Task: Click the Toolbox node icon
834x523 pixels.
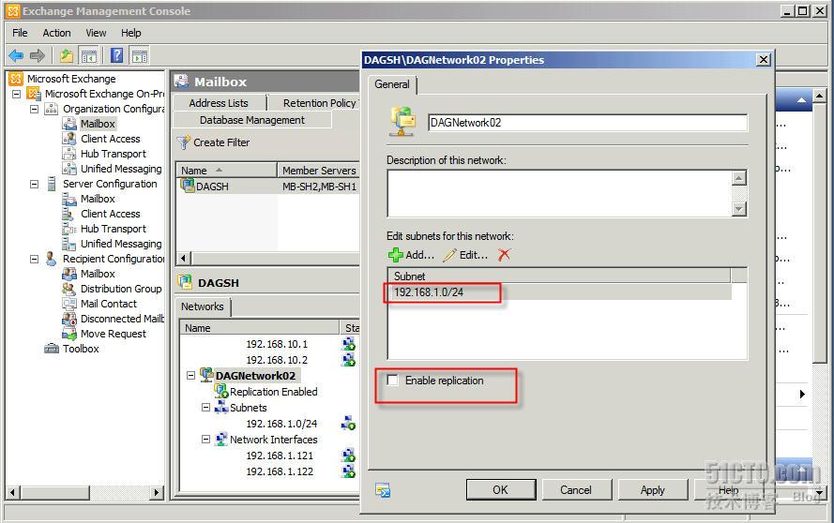Action: (52, 349)
